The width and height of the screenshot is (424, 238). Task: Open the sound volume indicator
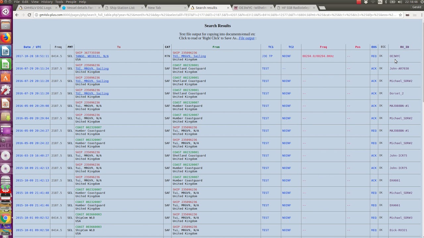tap(399, 2)
